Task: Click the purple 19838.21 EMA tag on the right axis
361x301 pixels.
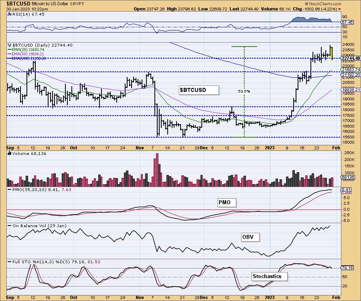Action: click(351, 89)
